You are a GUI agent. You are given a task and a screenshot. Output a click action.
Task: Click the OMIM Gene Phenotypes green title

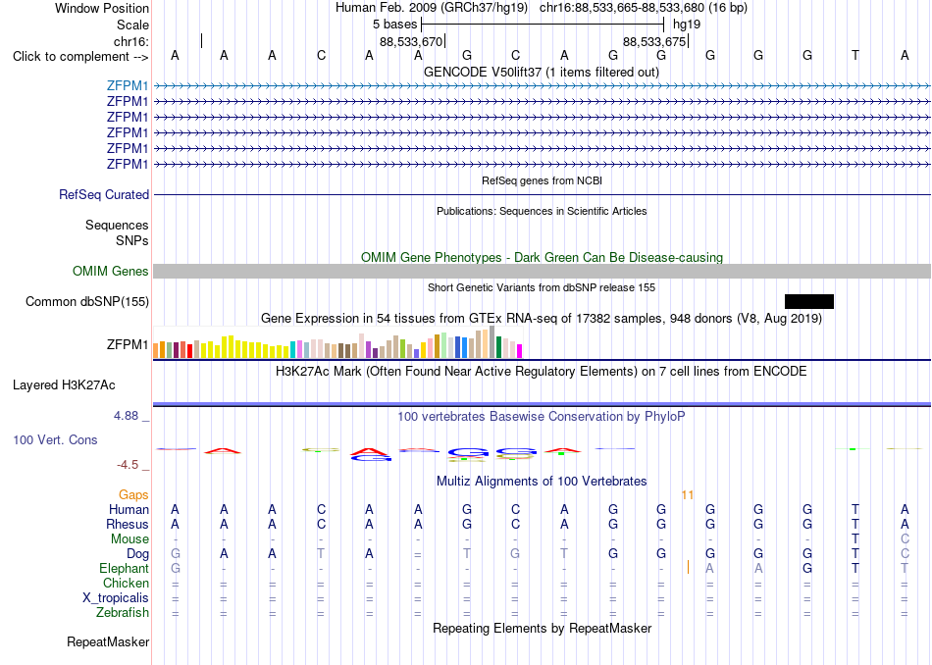(542, 257)
